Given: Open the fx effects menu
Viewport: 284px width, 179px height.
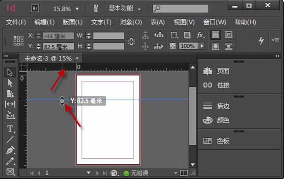Looking at the screenshot, I should [x=201, y=35].
